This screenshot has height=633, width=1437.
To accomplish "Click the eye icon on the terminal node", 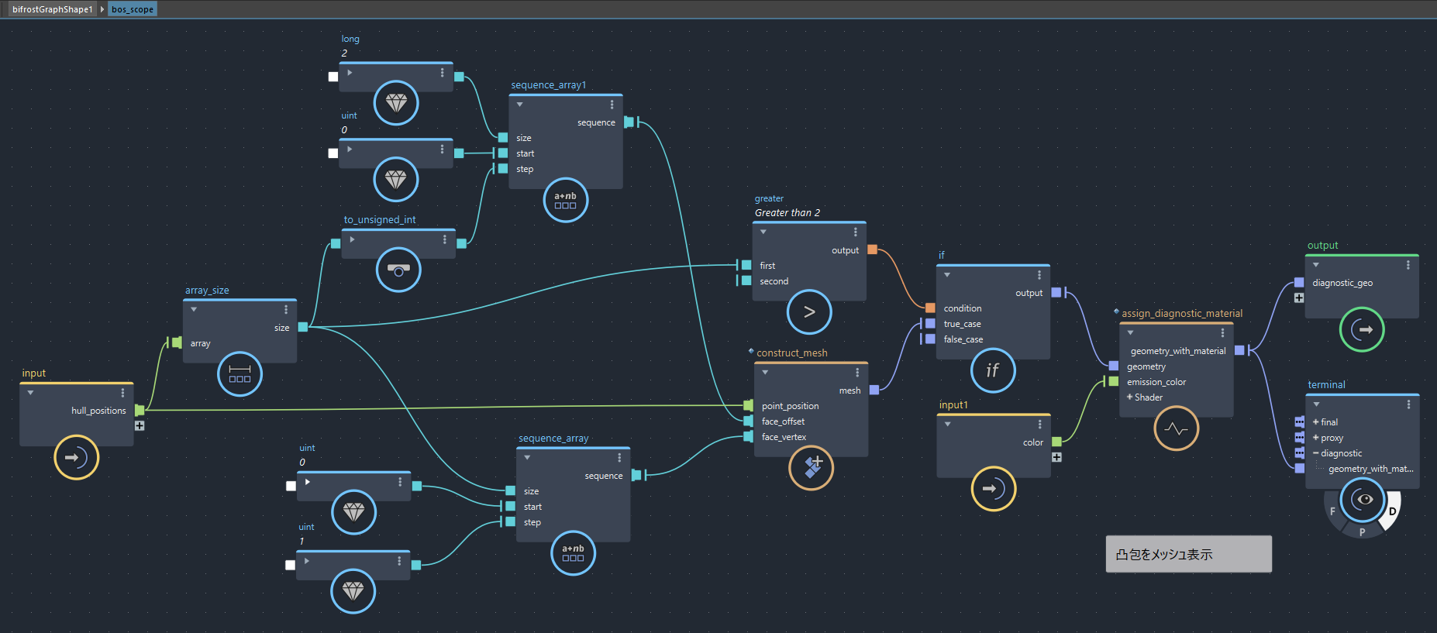I will 1363,500.
